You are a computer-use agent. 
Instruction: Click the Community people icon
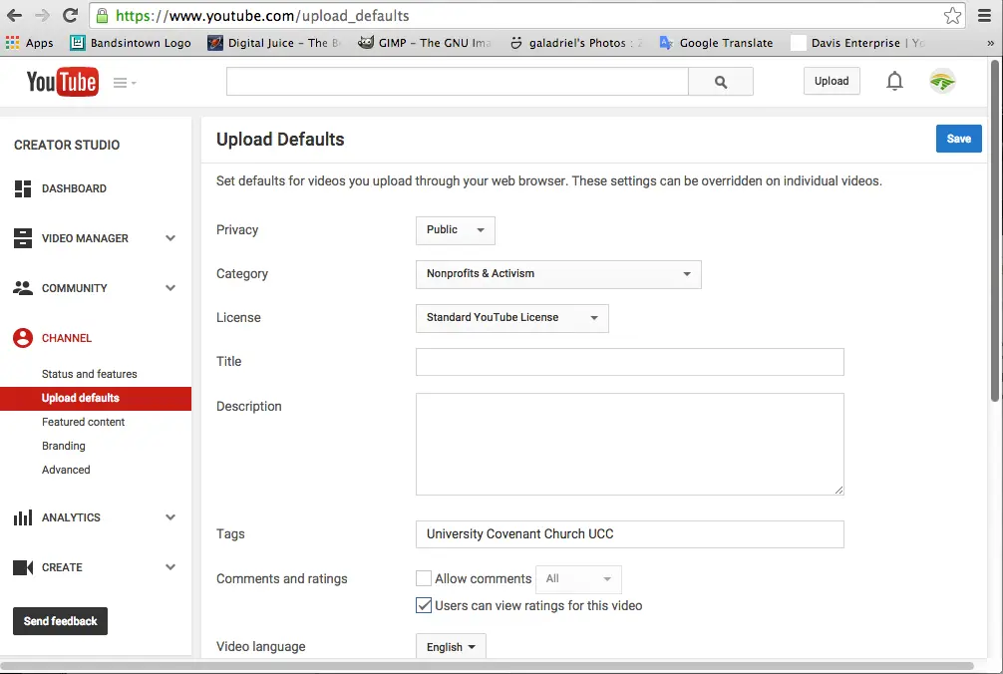(23, 288)
